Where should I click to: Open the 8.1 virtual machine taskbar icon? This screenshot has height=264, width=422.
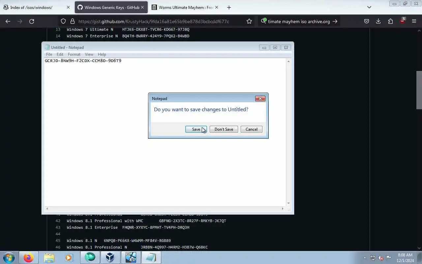click(x=131, y=257)
